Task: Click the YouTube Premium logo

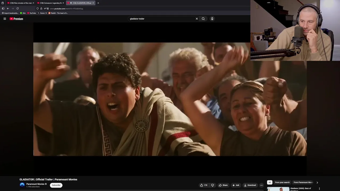Action: (x=16, y=19)
